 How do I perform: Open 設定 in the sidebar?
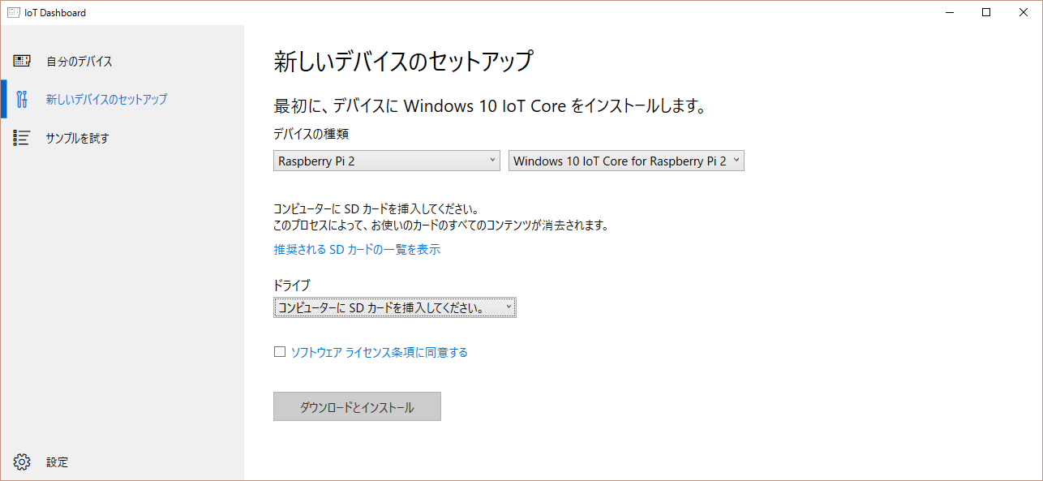coord(57,462)
